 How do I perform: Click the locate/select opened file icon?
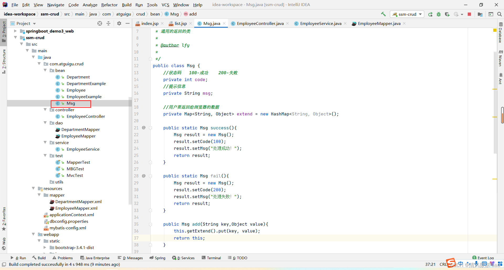coord(100,23)
